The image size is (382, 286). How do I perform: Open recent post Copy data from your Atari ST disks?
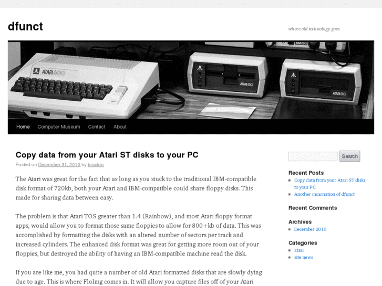click(x=329, y=184)
